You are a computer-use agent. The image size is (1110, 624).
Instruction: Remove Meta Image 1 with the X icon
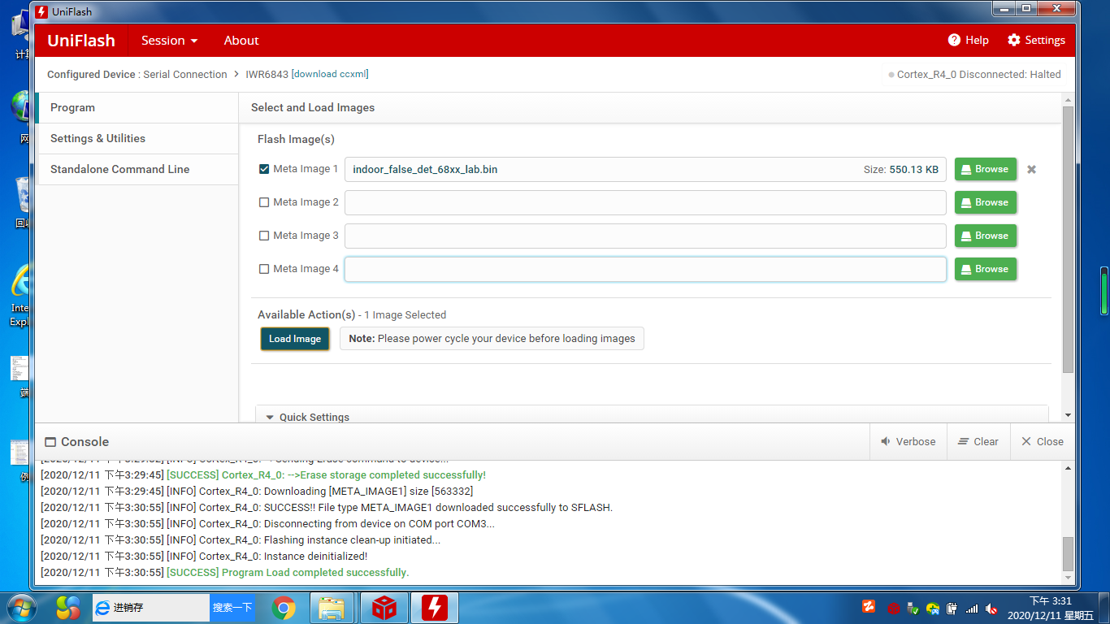point(1032,169)
